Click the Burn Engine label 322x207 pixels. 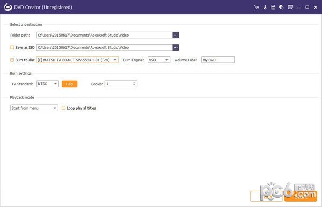[x=134, y=60]
